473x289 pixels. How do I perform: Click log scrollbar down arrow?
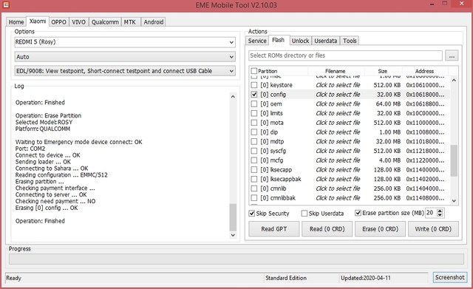click(x=233, y=235)
